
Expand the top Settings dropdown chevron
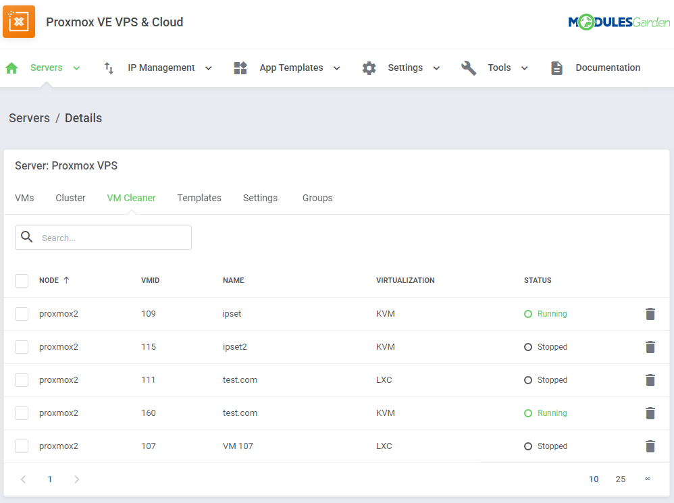[436, 68]
